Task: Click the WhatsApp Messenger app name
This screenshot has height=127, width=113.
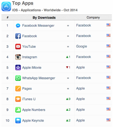Action: coord(39,78)
